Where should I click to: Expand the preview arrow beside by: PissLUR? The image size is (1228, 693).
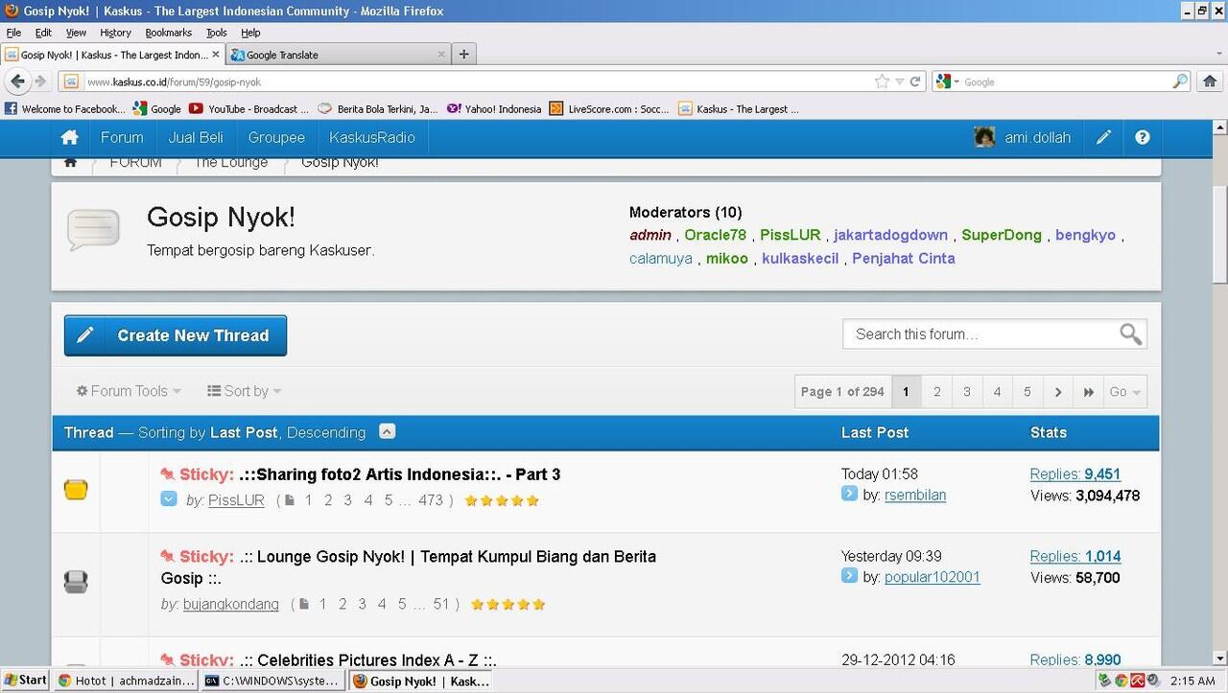[169, 499]
